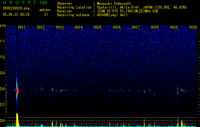This screenshot has height=127, width=200.
Task: Click antenna text A504HB(yagi 4el)
Action: (112, 15)
